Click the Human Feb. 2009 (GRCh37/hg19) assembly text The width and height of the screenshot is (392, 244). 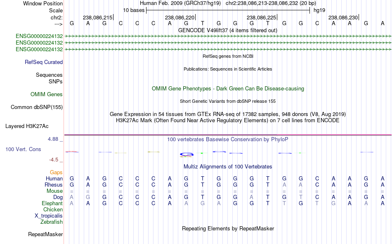[180, 3]
